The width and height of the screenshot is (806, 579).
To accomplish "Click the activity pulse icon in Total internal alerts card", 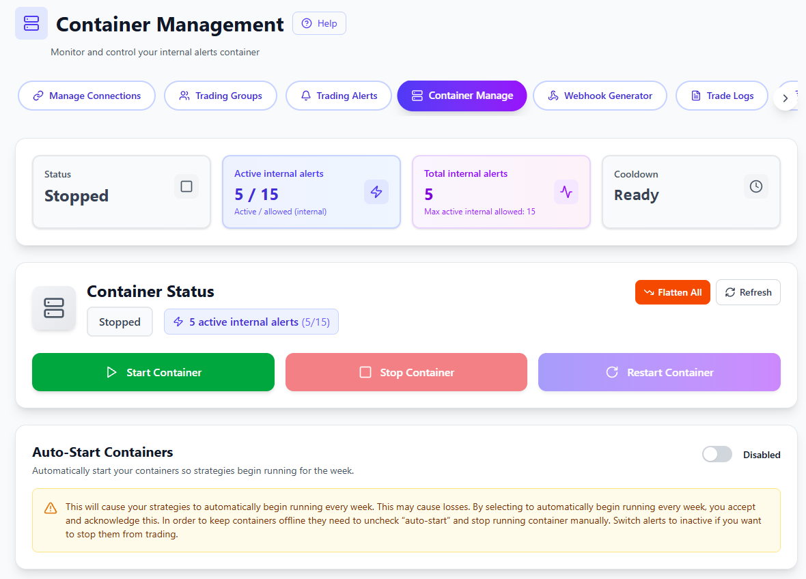I will pos(566,192).
